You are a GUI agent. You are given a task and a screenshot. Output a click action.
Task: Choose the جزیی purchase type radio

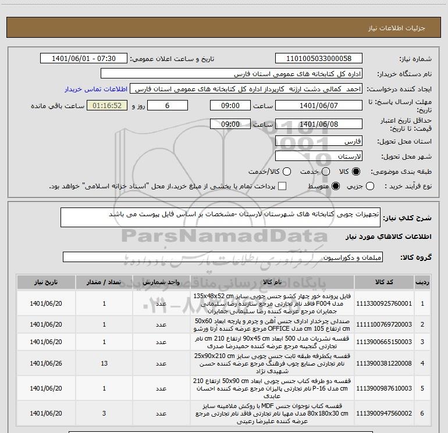370,186
